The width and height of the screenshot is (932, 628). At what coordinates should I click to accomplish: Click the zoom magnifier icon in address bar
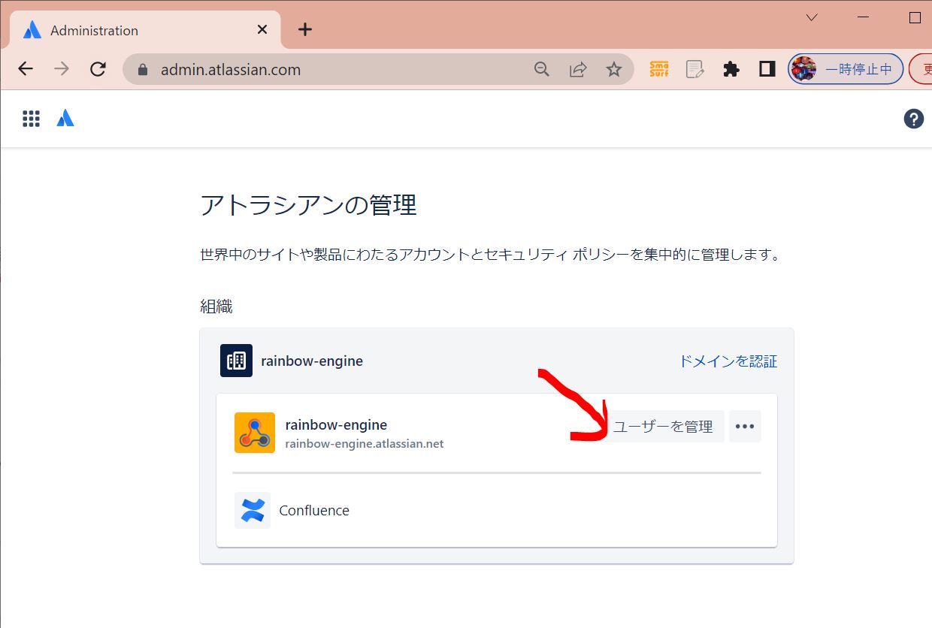pyautogui.click(x=542, y=70)
